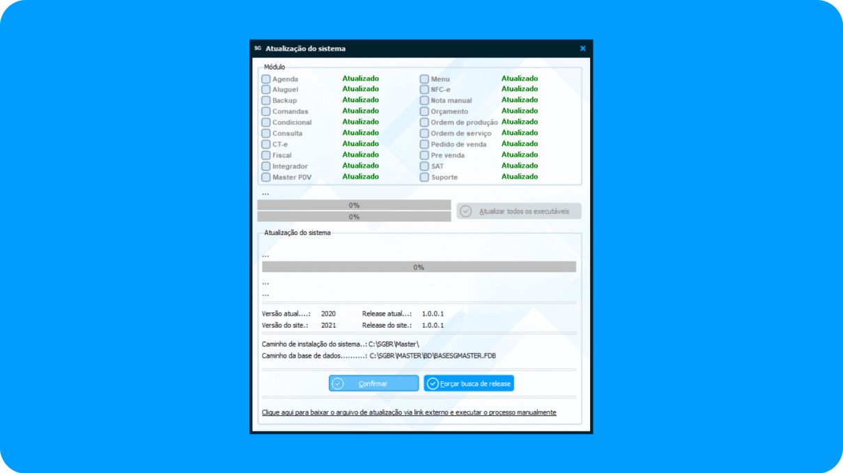Toggle the Master PDV checkbox
This screenshot has width=843, height=473.
[x=266, y=177]
